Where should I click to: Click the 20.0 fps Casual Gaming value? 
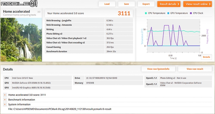(x=110, y=47)
